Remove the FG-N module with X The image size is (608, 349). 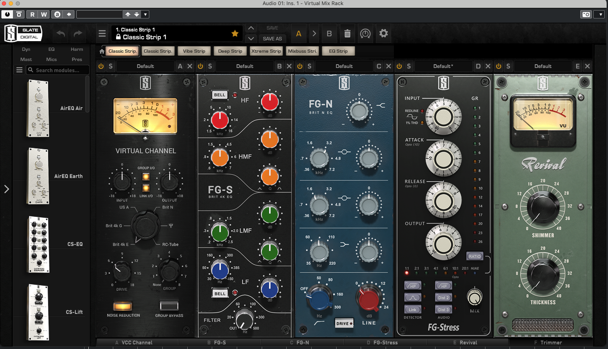[x=388, y=66]
